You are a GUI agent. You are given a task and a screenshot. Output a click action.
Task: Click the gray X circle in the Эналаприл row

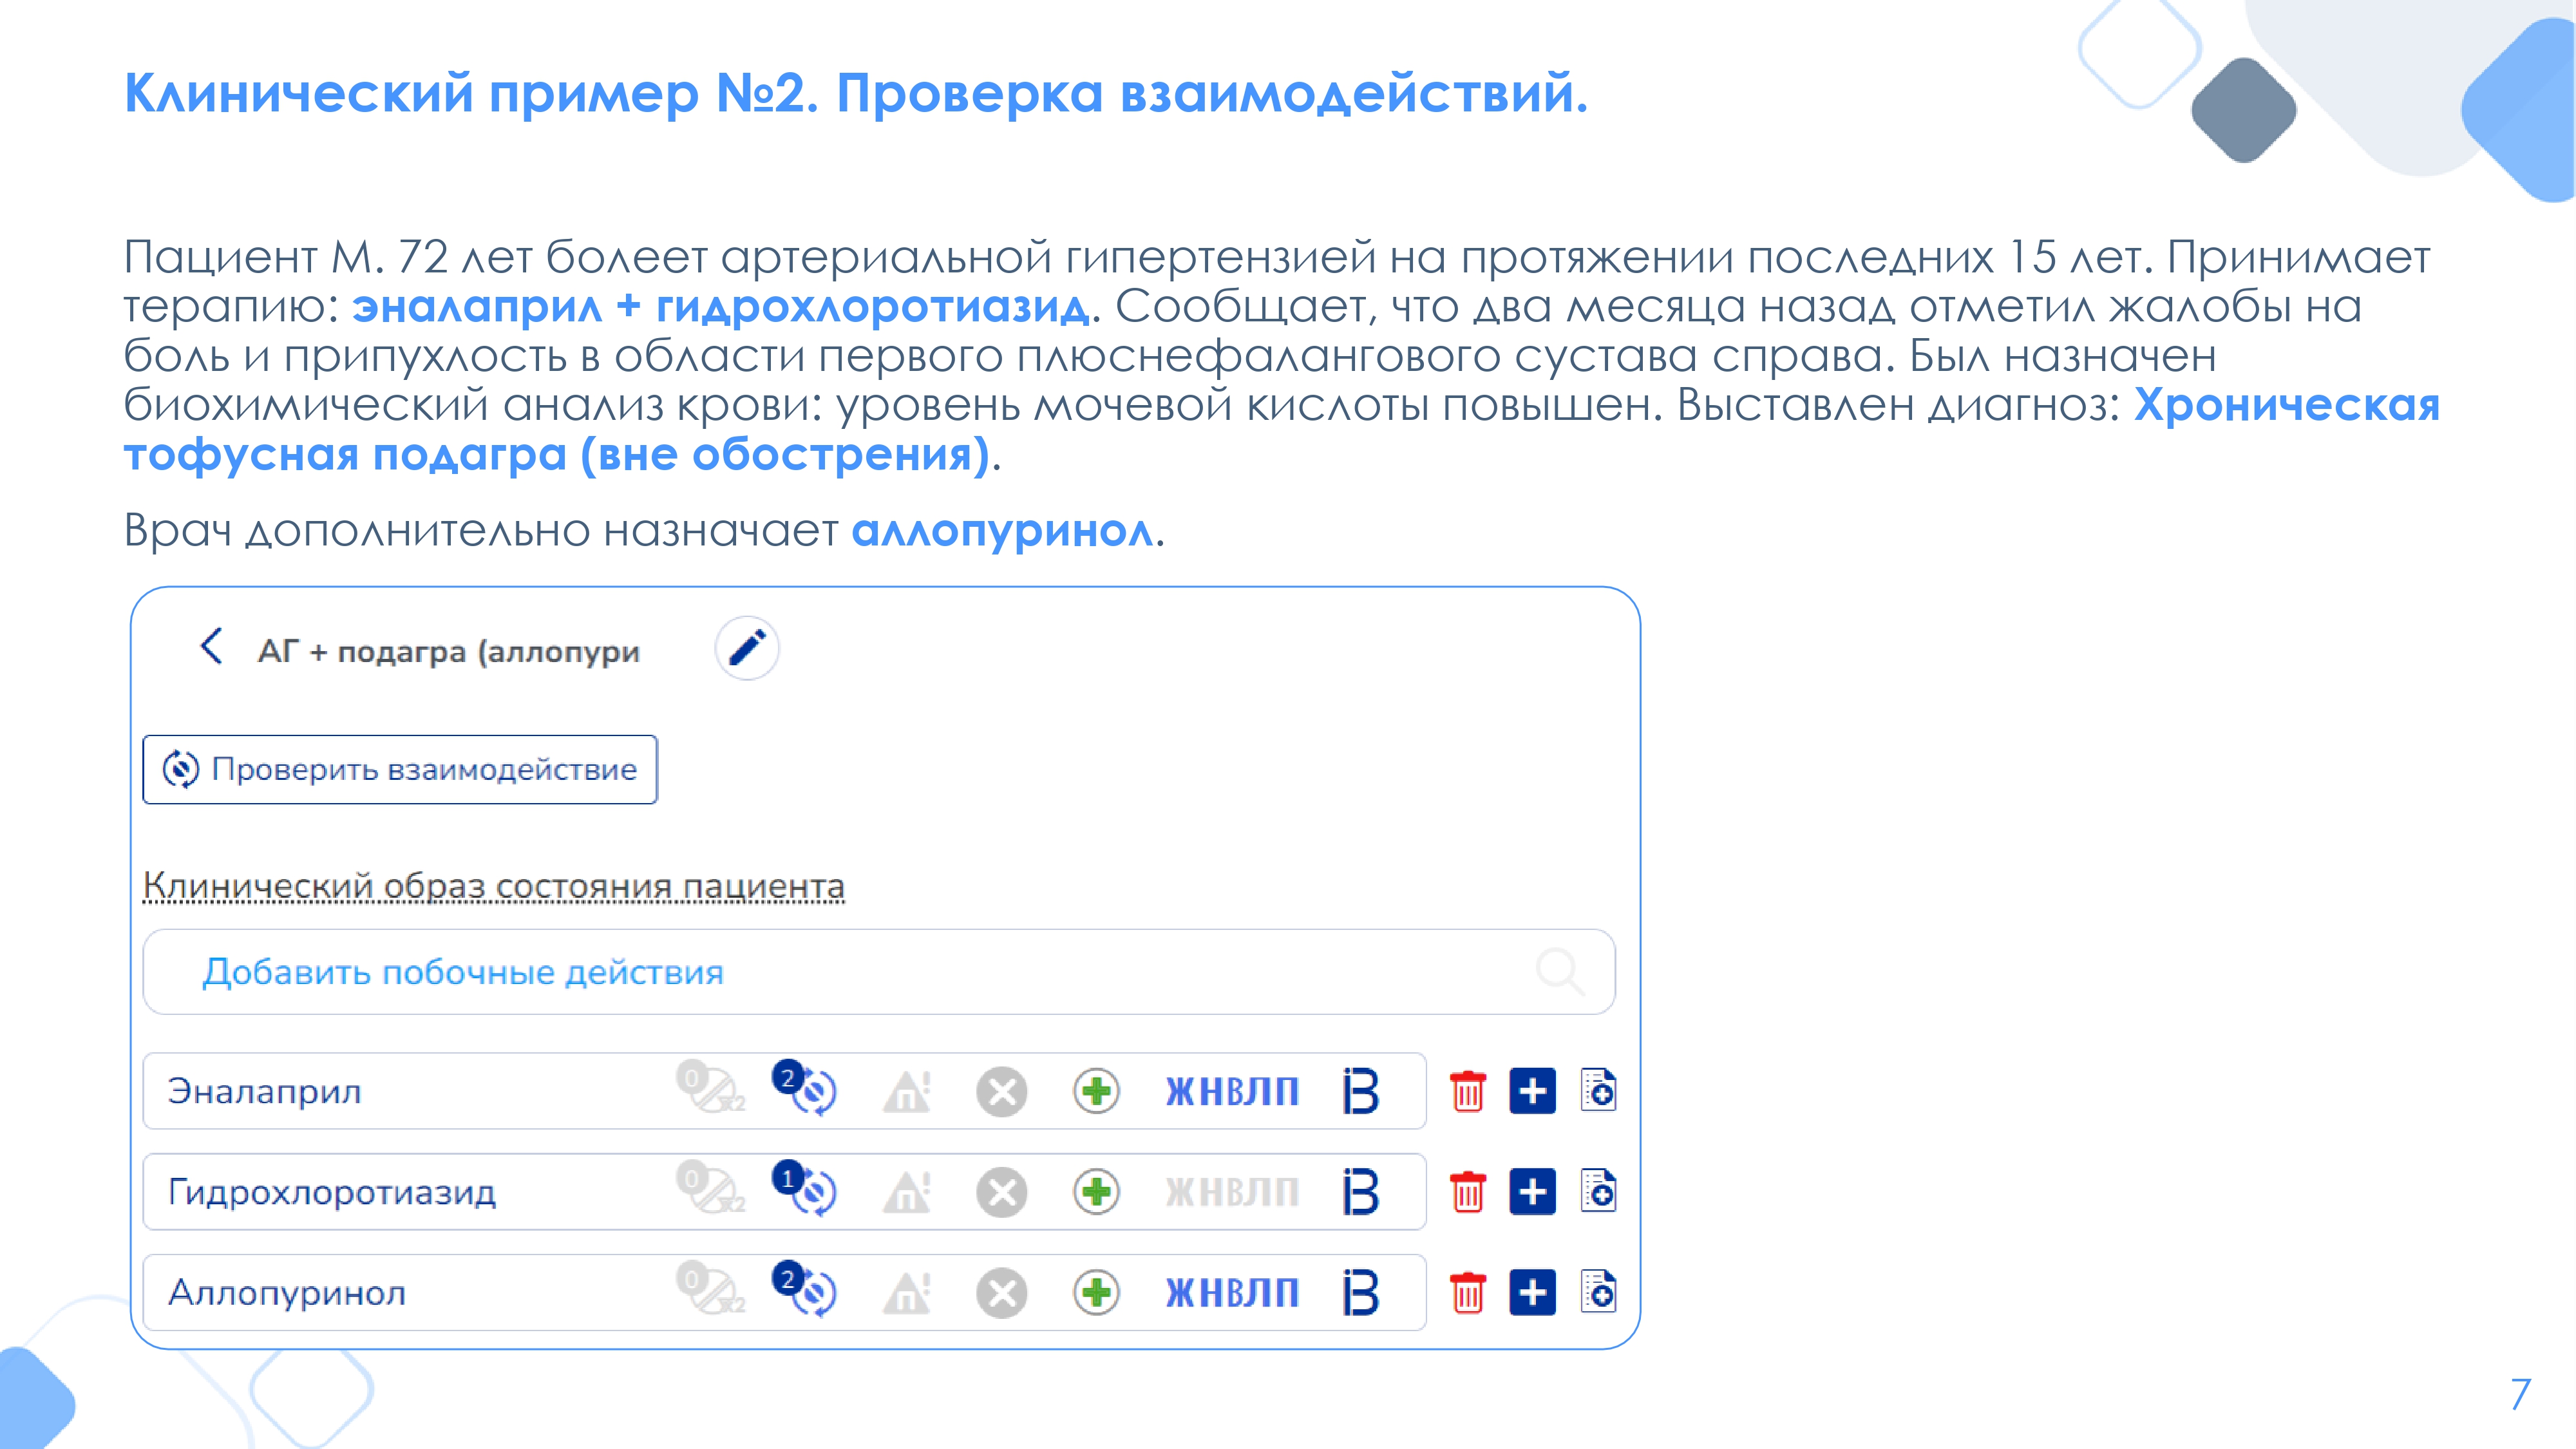1001,1092
